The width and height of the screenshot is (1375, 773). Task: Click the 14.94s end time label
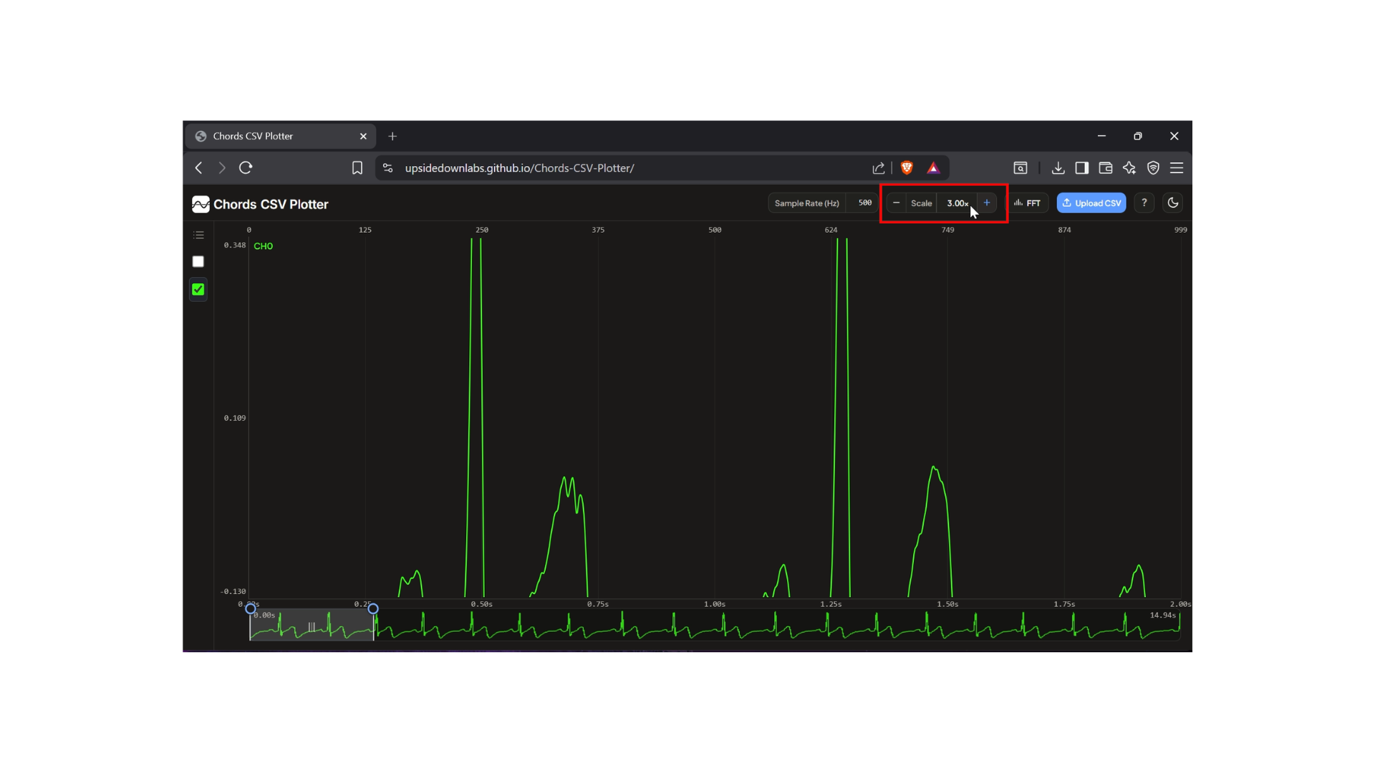coord(1162,616)
